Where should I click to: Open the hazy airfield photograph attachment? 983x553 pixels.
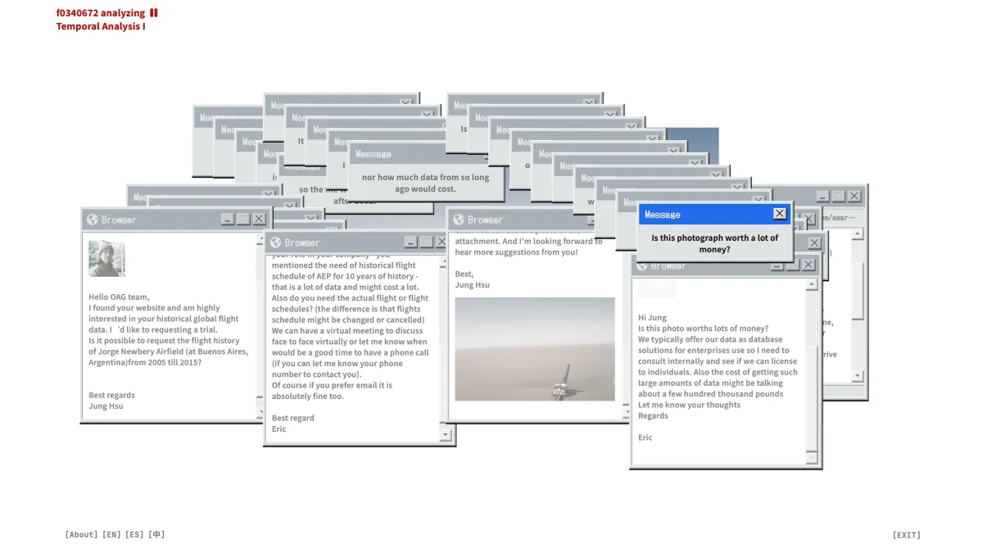[x=535, y=349]
